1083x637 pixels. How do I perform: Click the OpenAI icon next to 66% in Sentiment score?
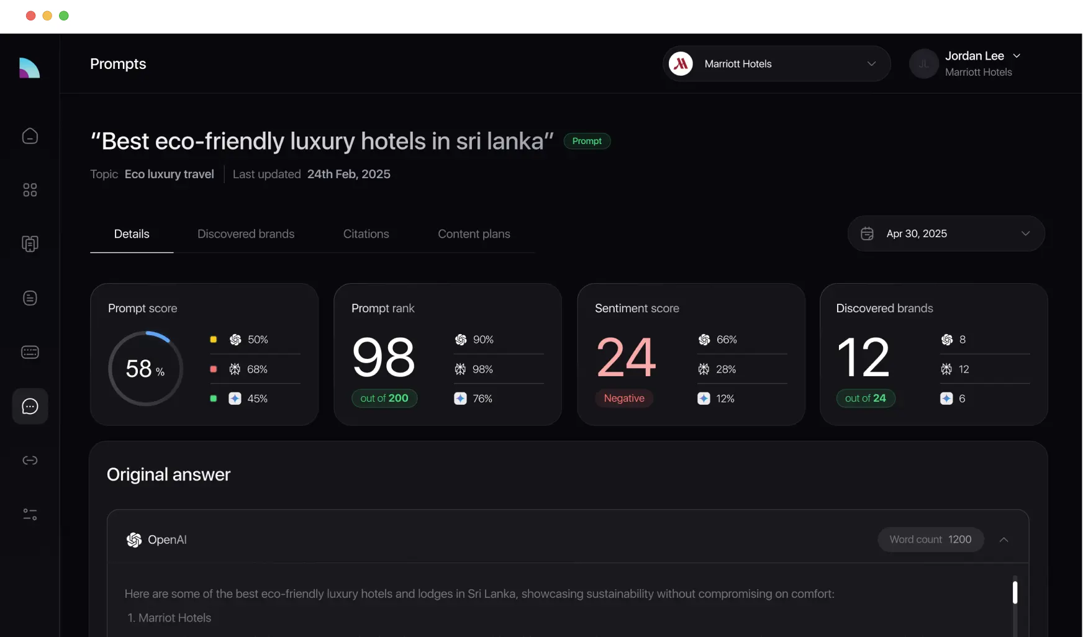pos(704,340)
